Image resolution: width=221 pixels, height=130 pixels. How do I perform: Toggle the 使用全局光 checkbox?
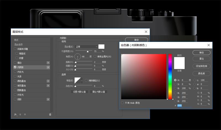pyautogui.click(x=96, y=57)
